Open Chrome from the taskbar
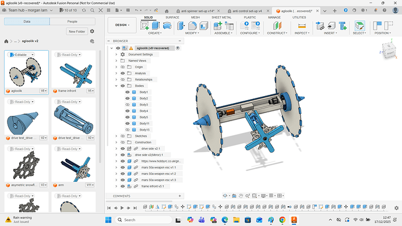The width and height of the screenshot is (402, 226). [282, 220]
